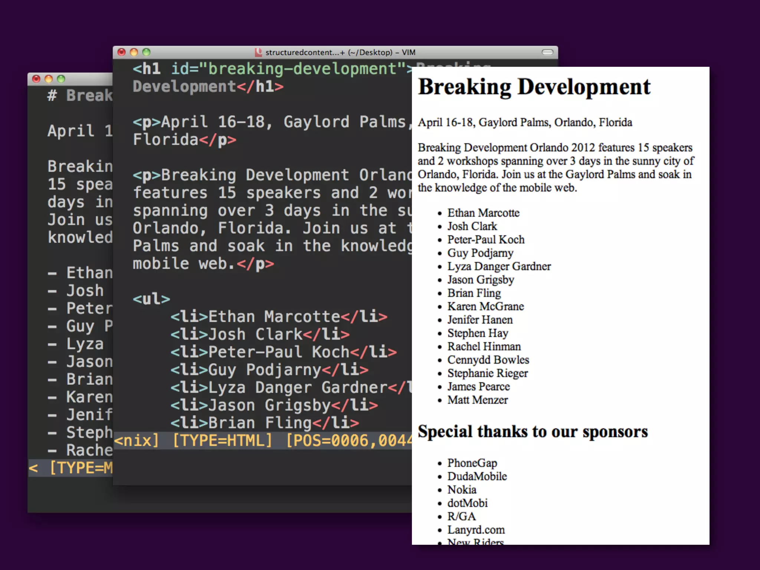760x570 pixels.
Task: Click the title 'structuredcontent...+ (~/Desktop) – VIM'
Action: (340, 52)
